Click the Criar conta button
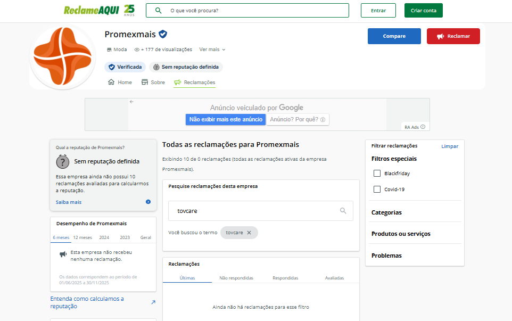 tap(423, 10)
